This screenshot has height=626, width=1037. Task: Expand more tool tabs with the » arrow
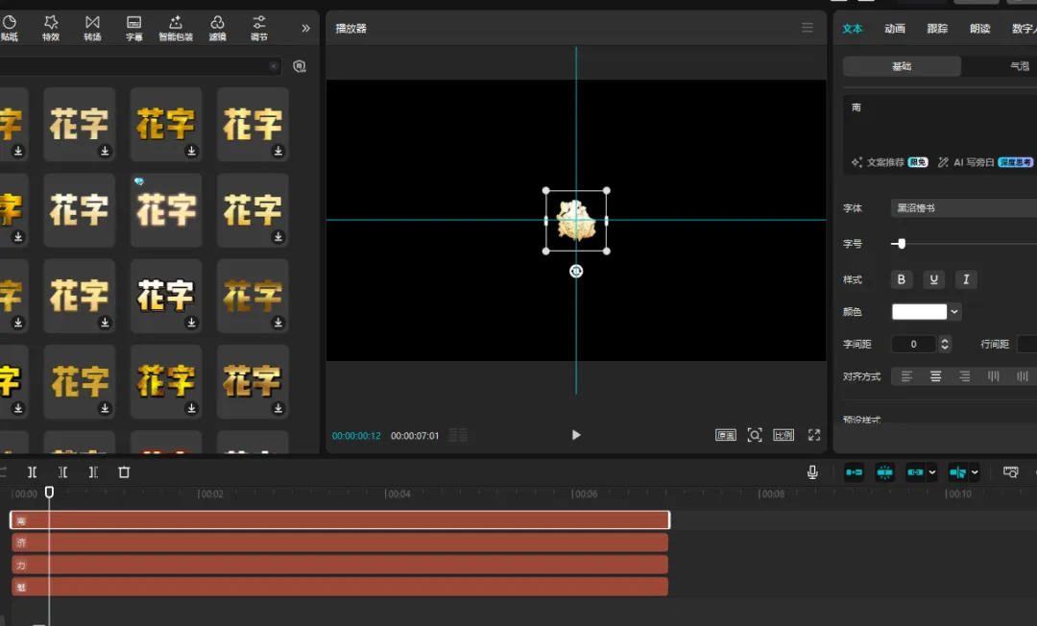pos(305,29)
